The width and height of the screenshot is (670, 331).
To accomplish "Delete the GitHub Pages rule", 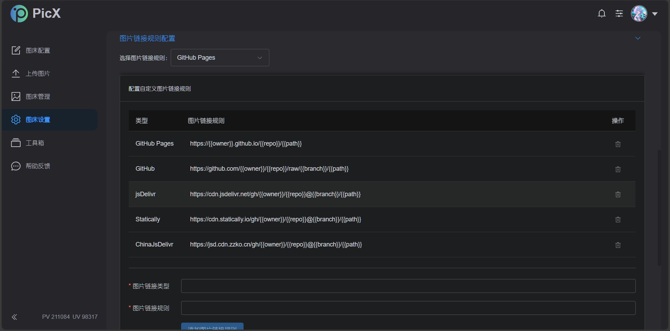I will (x=618, y=144).
